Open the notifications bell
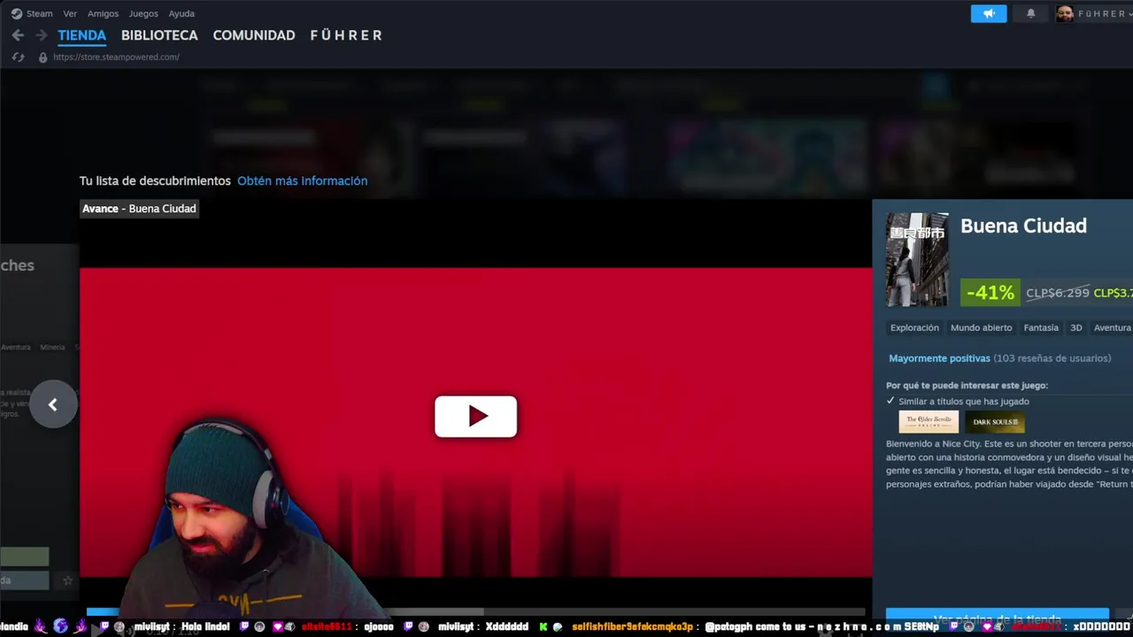This screenshot has width=1133, height=637. [1030, 13]
